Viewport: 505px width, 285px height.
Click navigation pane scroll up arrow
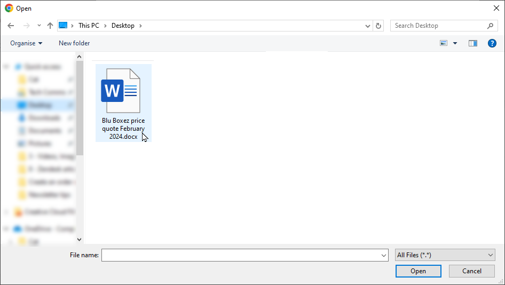[x=80, y=57]
